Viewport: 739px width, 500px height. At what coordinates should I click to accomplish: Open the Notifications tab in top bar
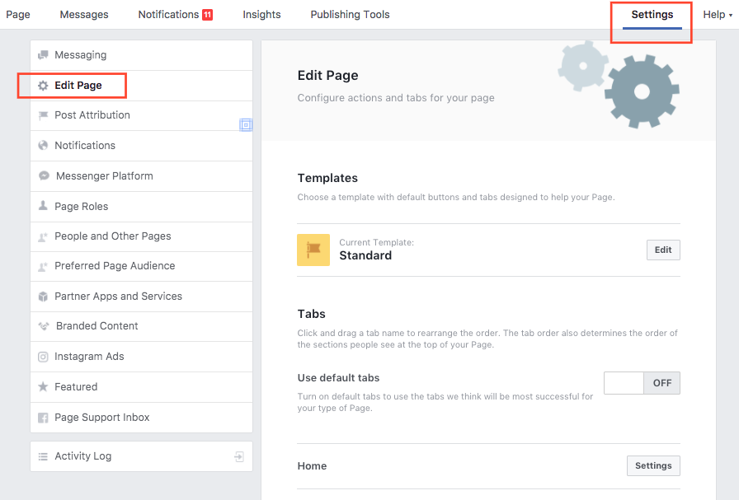(x=176, y=15)
